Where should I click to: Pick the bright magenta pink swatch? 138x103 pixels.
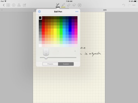[x=76, y=30]
